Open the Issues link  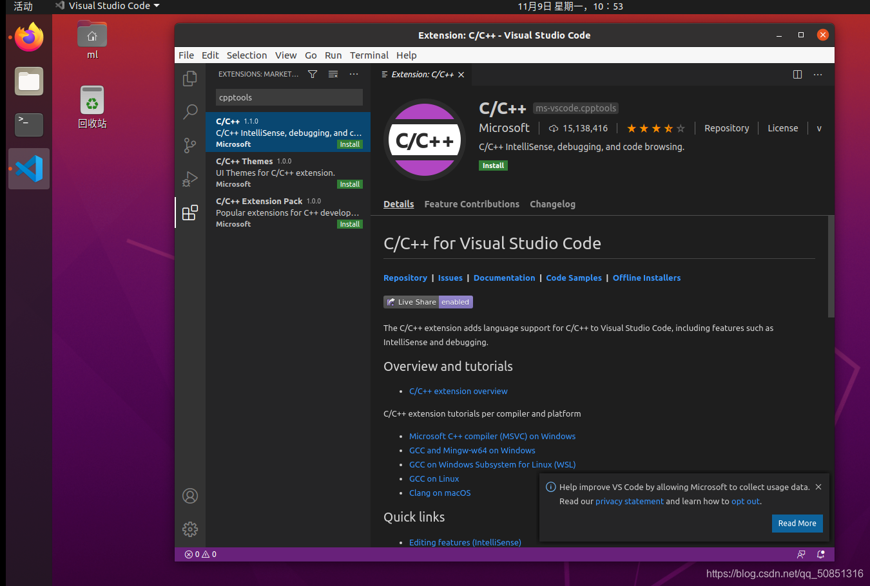tap(450, 278)
